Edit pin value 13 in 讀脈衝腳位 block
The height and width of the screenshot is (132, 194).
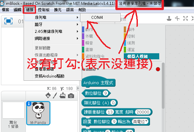[x=110, y=112]
